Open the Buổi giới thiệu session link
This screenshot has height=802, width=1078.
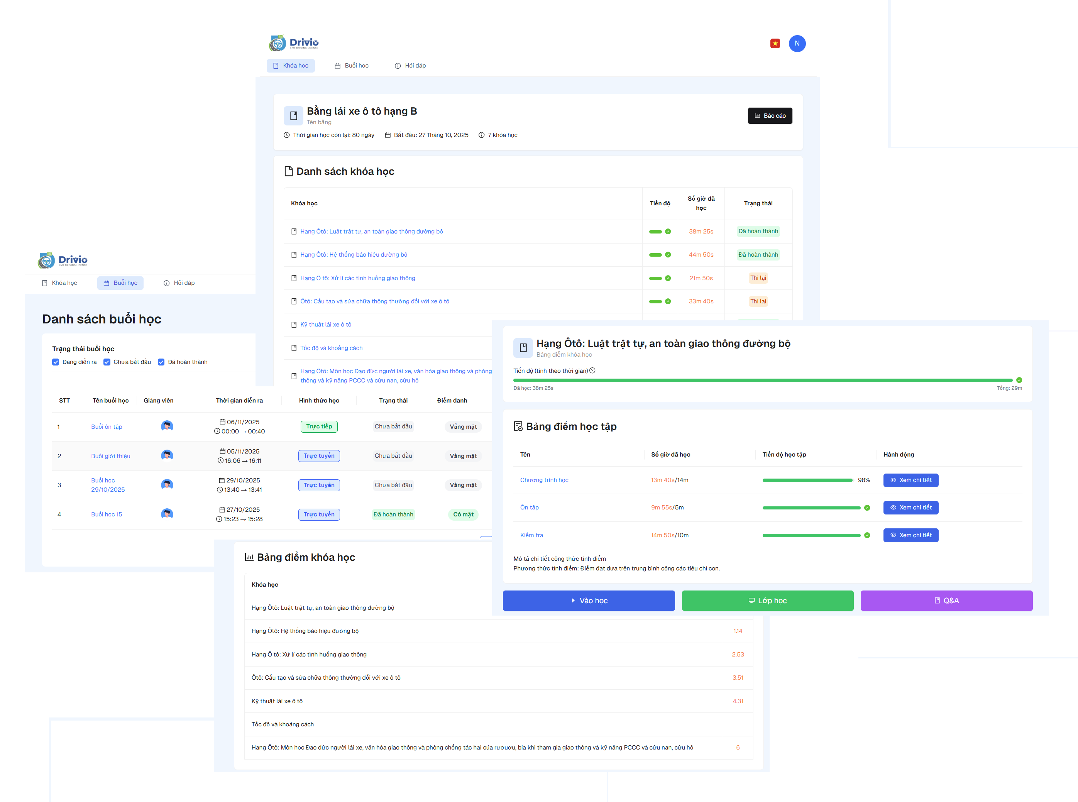[111, 456]
